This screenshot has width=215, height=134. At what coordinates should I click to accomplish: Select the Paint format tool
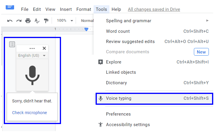point(46,21)
